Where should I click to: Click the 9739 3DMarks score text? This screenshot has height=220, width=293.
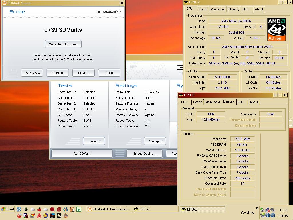63,30
